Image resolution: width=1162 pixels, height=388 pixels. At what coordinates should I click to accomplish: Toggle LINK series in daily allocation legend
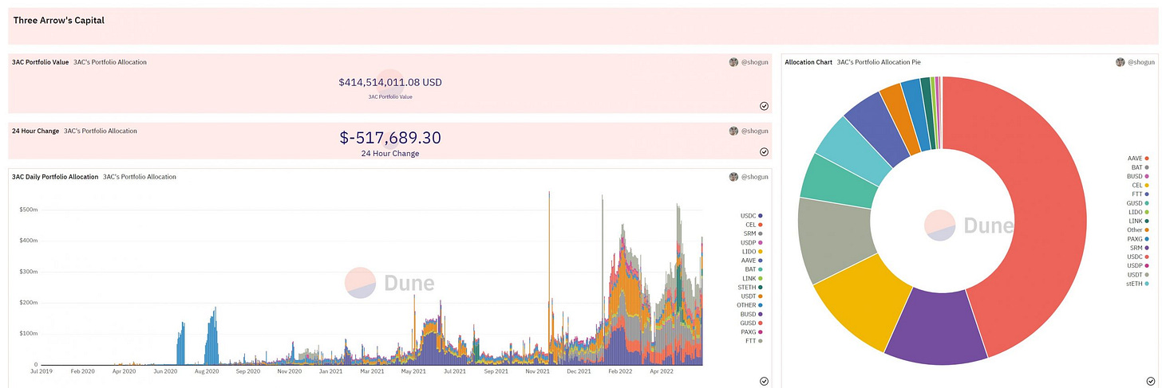tap(753, 278)
